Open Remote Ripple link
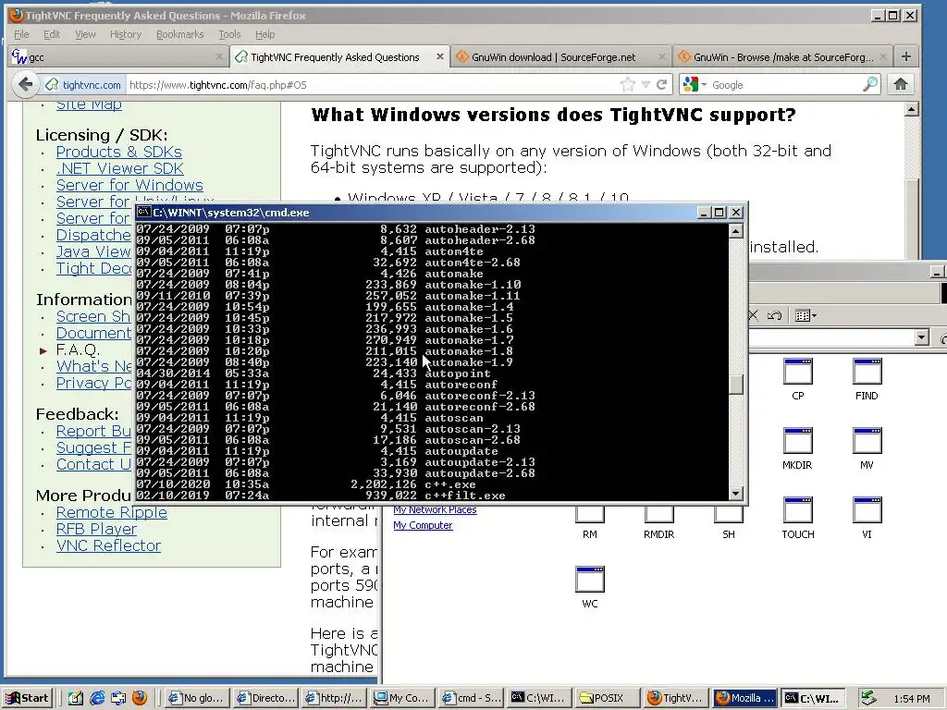Screen dimensions: 947x710 112,512
